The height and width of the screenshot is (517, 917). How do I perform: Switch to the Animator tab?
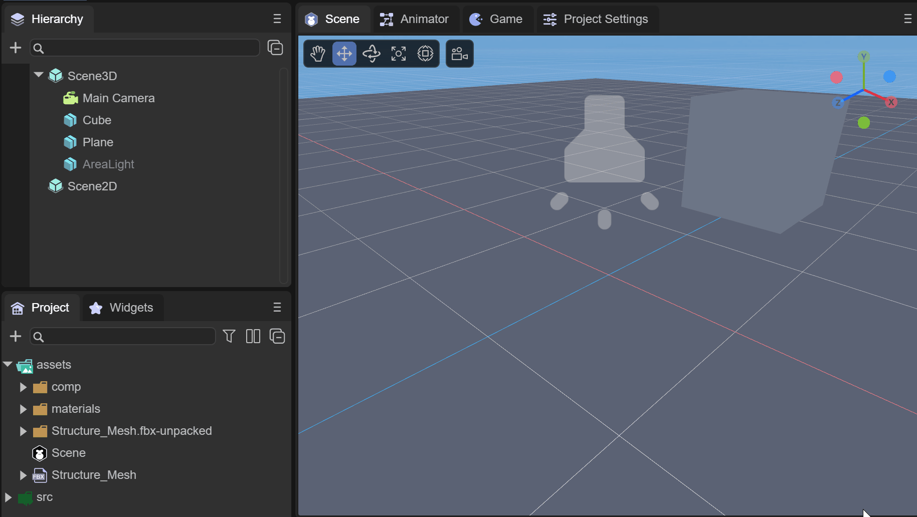[415, 19]
